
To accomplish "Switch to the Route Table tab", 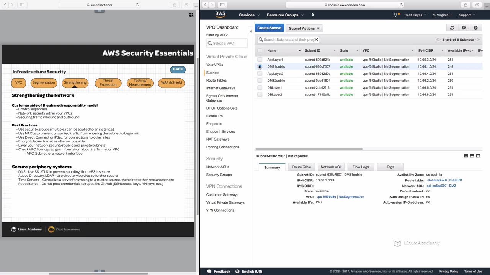I will pyautogui.click(x=302, y=167).
